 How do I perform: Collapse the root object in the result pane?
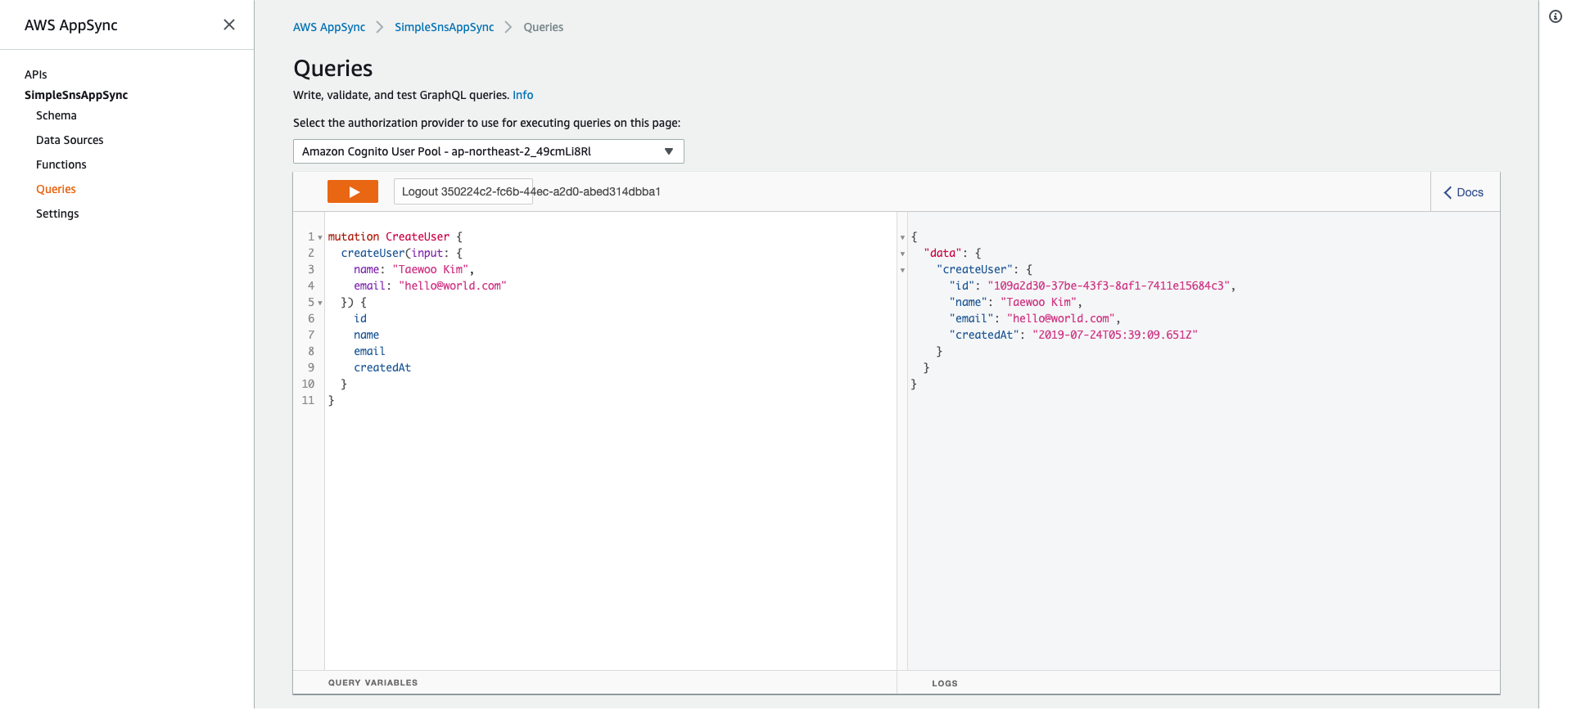(x=902, y=237)
